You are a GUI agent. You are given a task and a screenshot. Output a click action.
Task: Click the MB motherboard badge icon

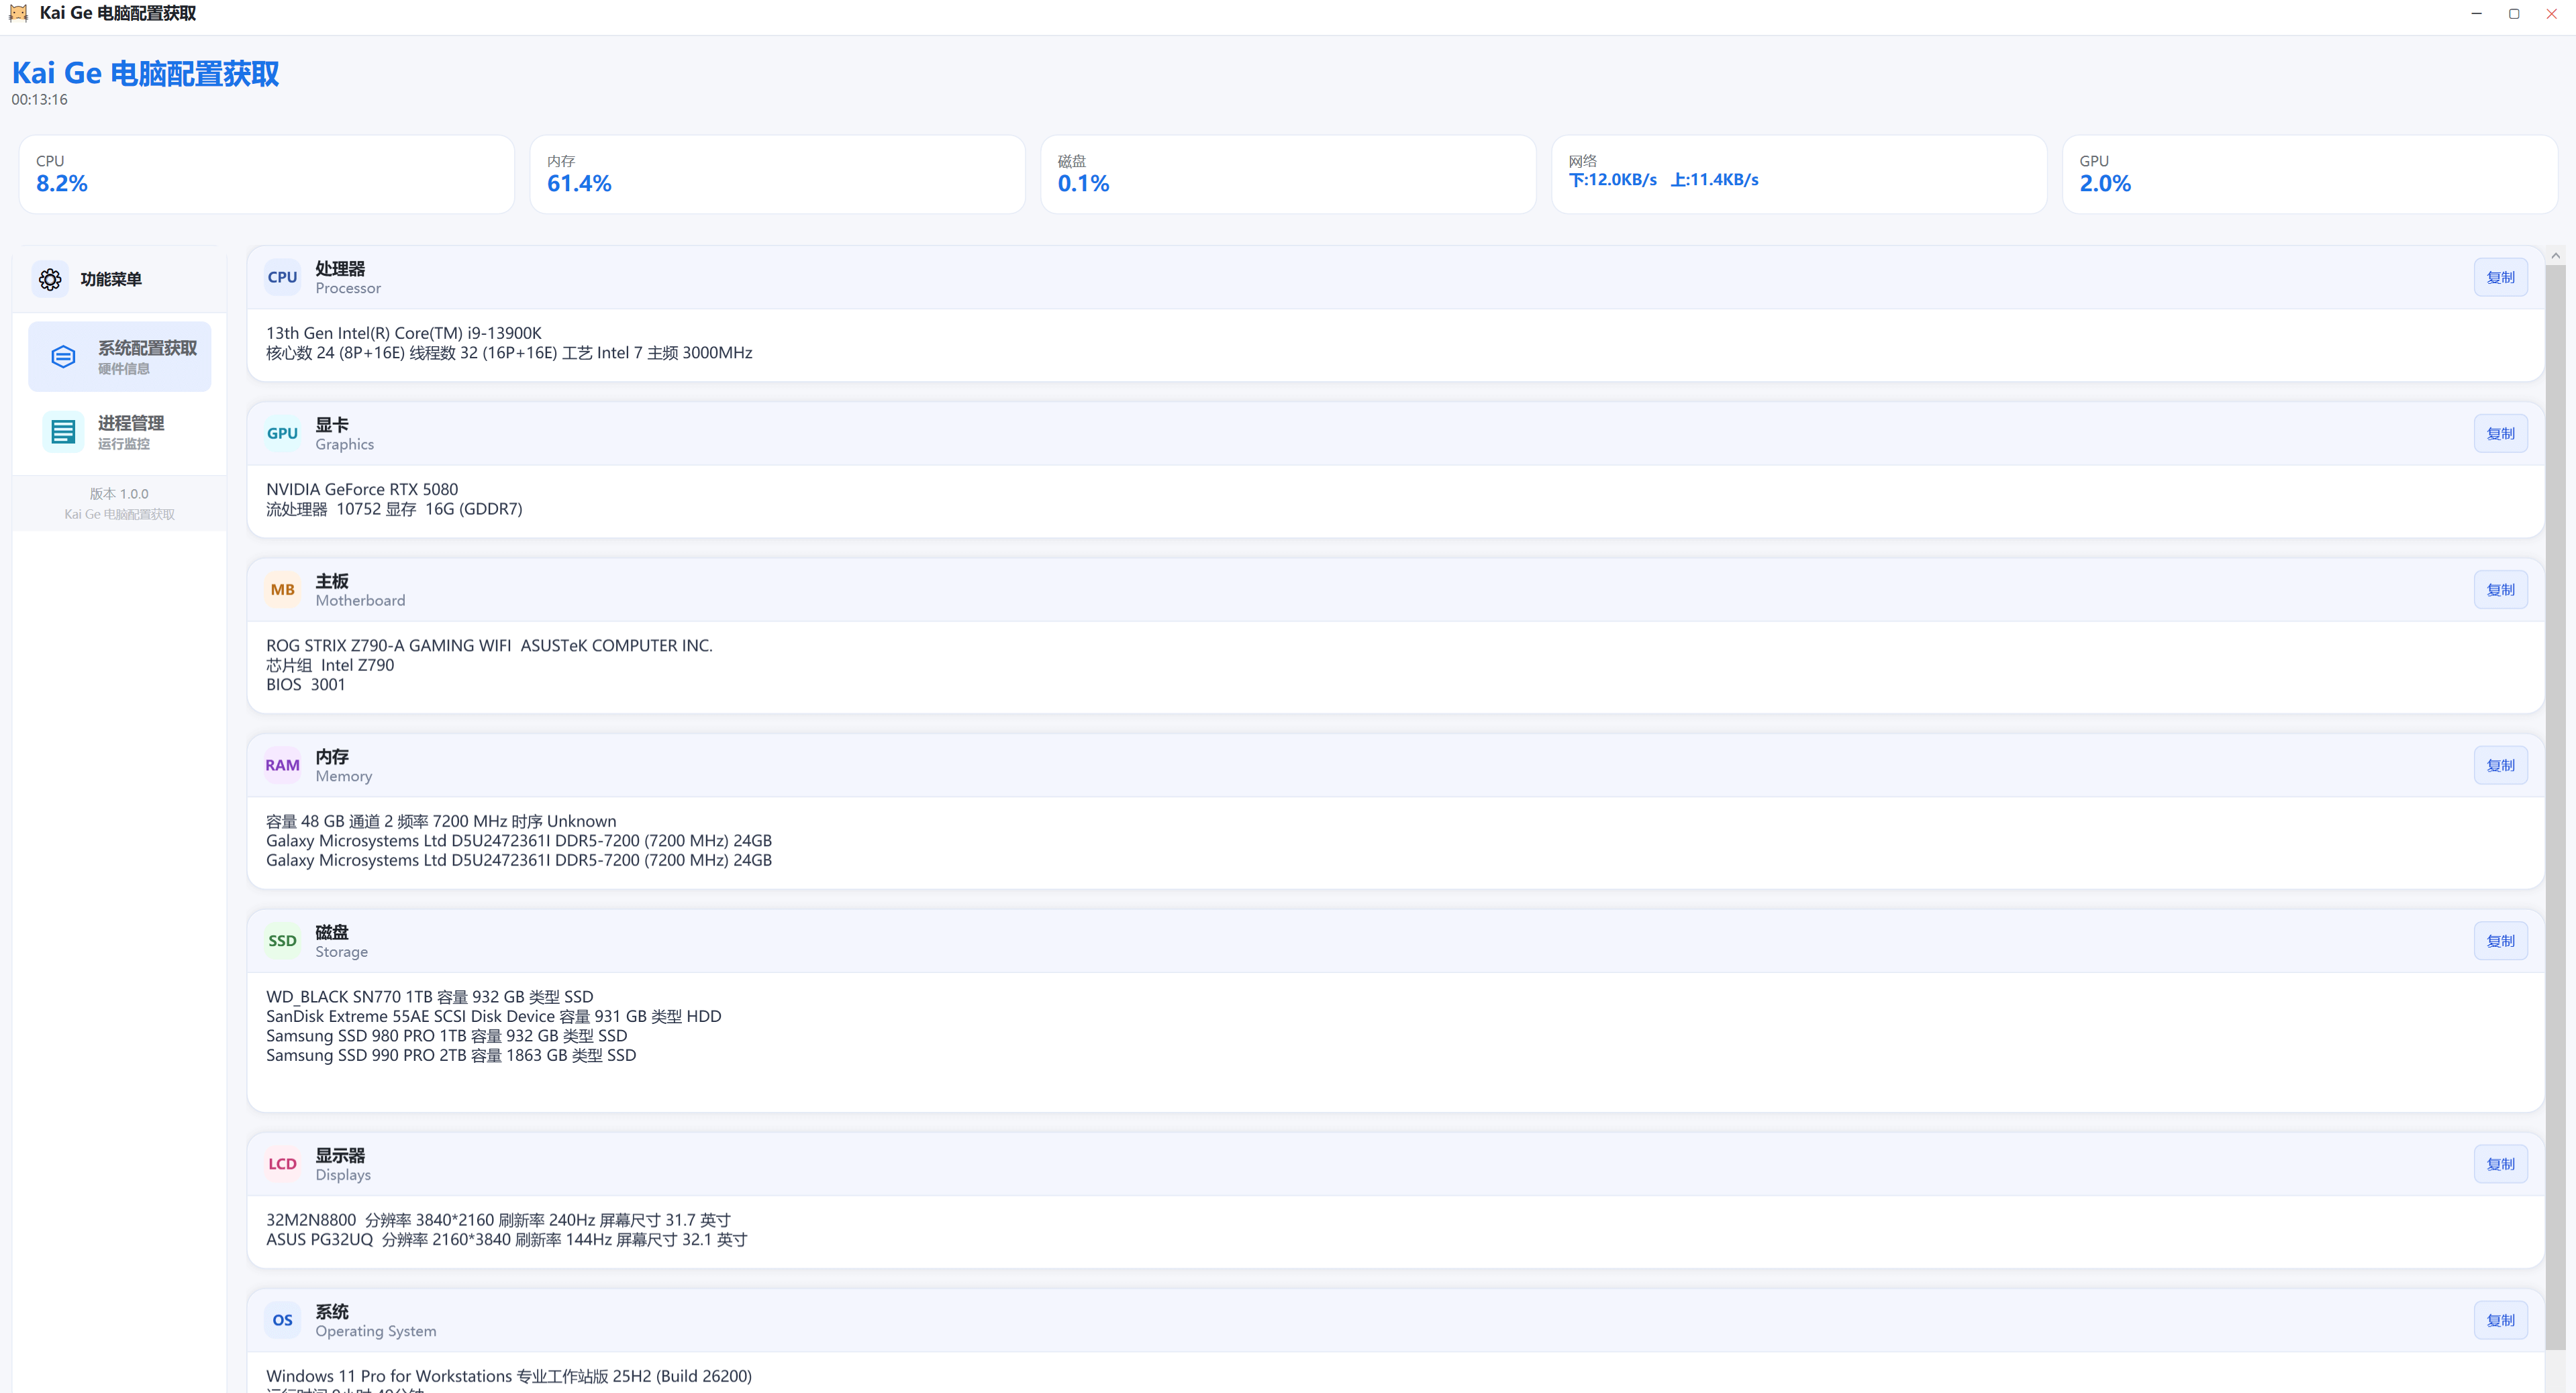tap(282, 589)
